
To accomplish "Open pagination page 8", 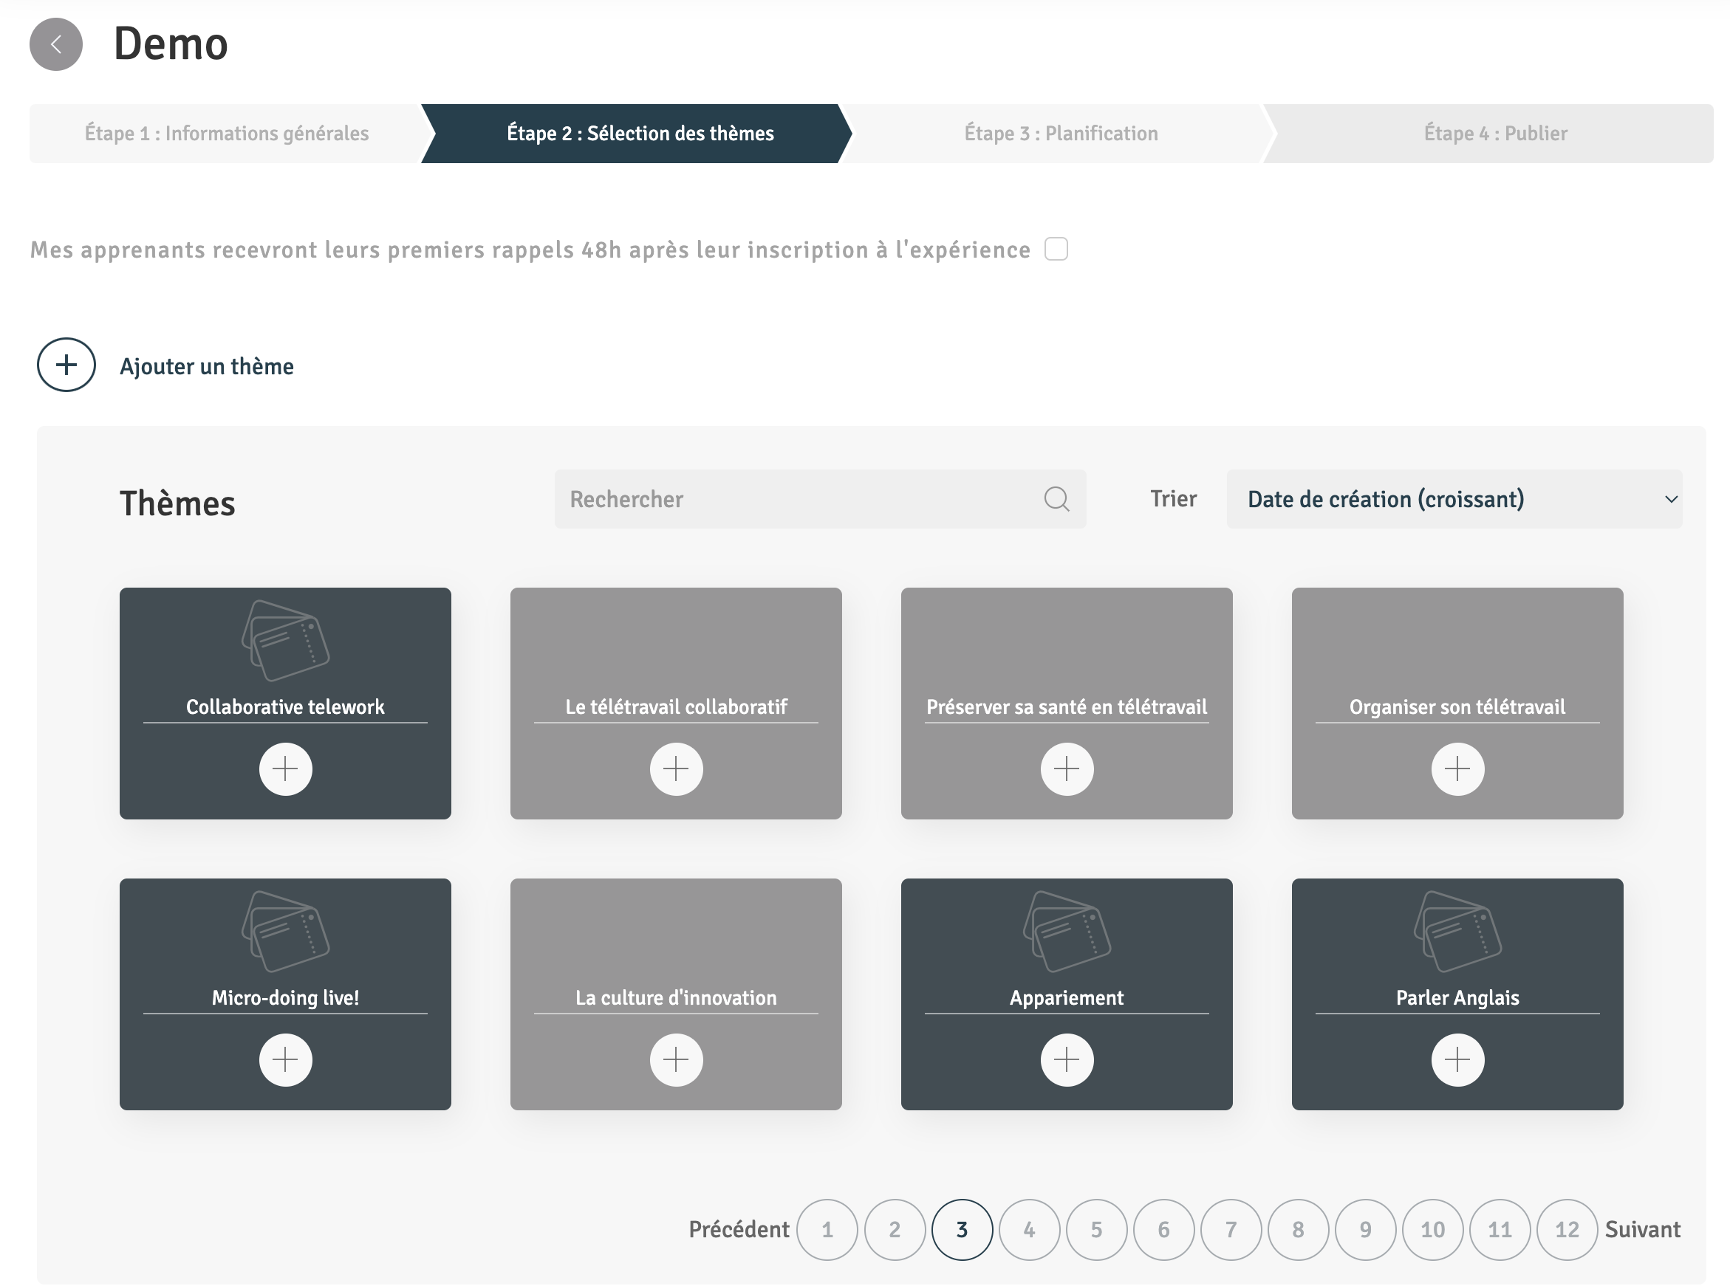I will tap(1298, 1230).
